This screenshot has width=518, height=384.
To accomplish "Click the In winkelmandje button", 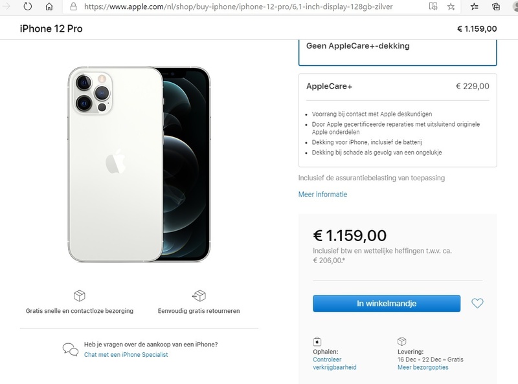I will coord(387,303).
